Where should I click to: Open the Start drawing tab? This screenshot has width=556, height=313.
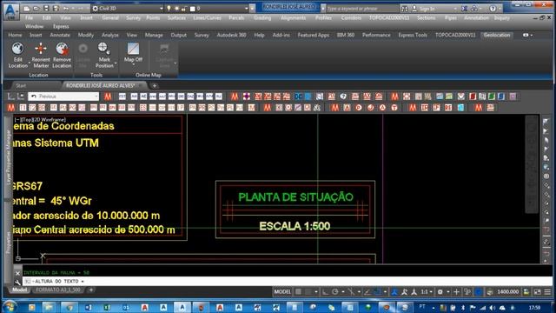tap(21, 85)
